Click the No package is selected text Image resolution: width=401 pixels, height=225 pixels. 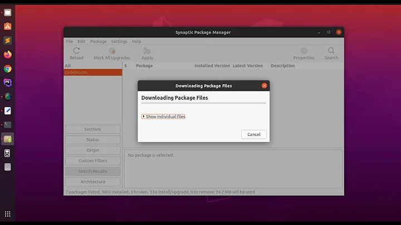click(151, 155)
